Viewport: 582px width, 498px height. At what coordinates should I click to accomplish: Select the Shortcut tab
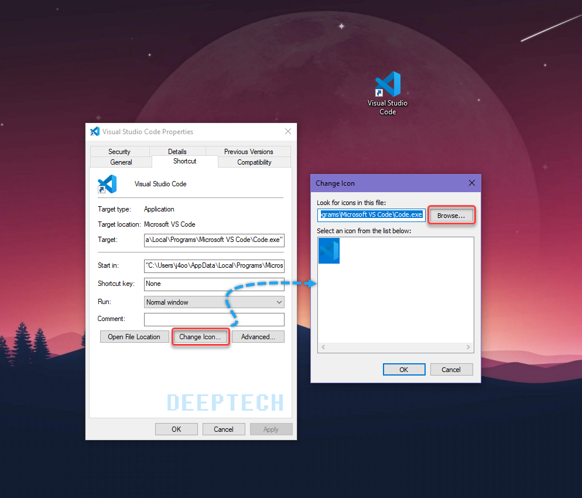(x=185, y=161)
